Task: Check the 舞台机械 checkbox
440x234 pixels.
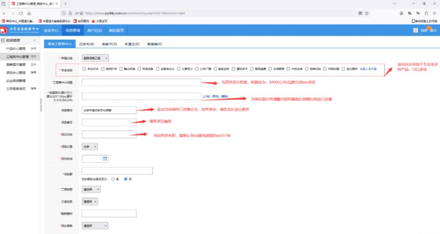Action: pyautogui.click(x=121, y=69)
